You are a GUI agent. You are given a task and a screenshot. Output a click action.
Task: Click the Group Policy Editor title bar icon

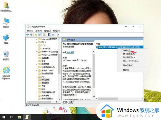coord(28,27)
